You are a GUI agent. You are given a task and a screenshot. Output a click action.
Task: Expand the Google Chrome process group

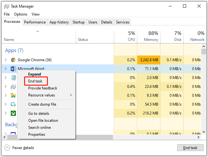point(6,60)
